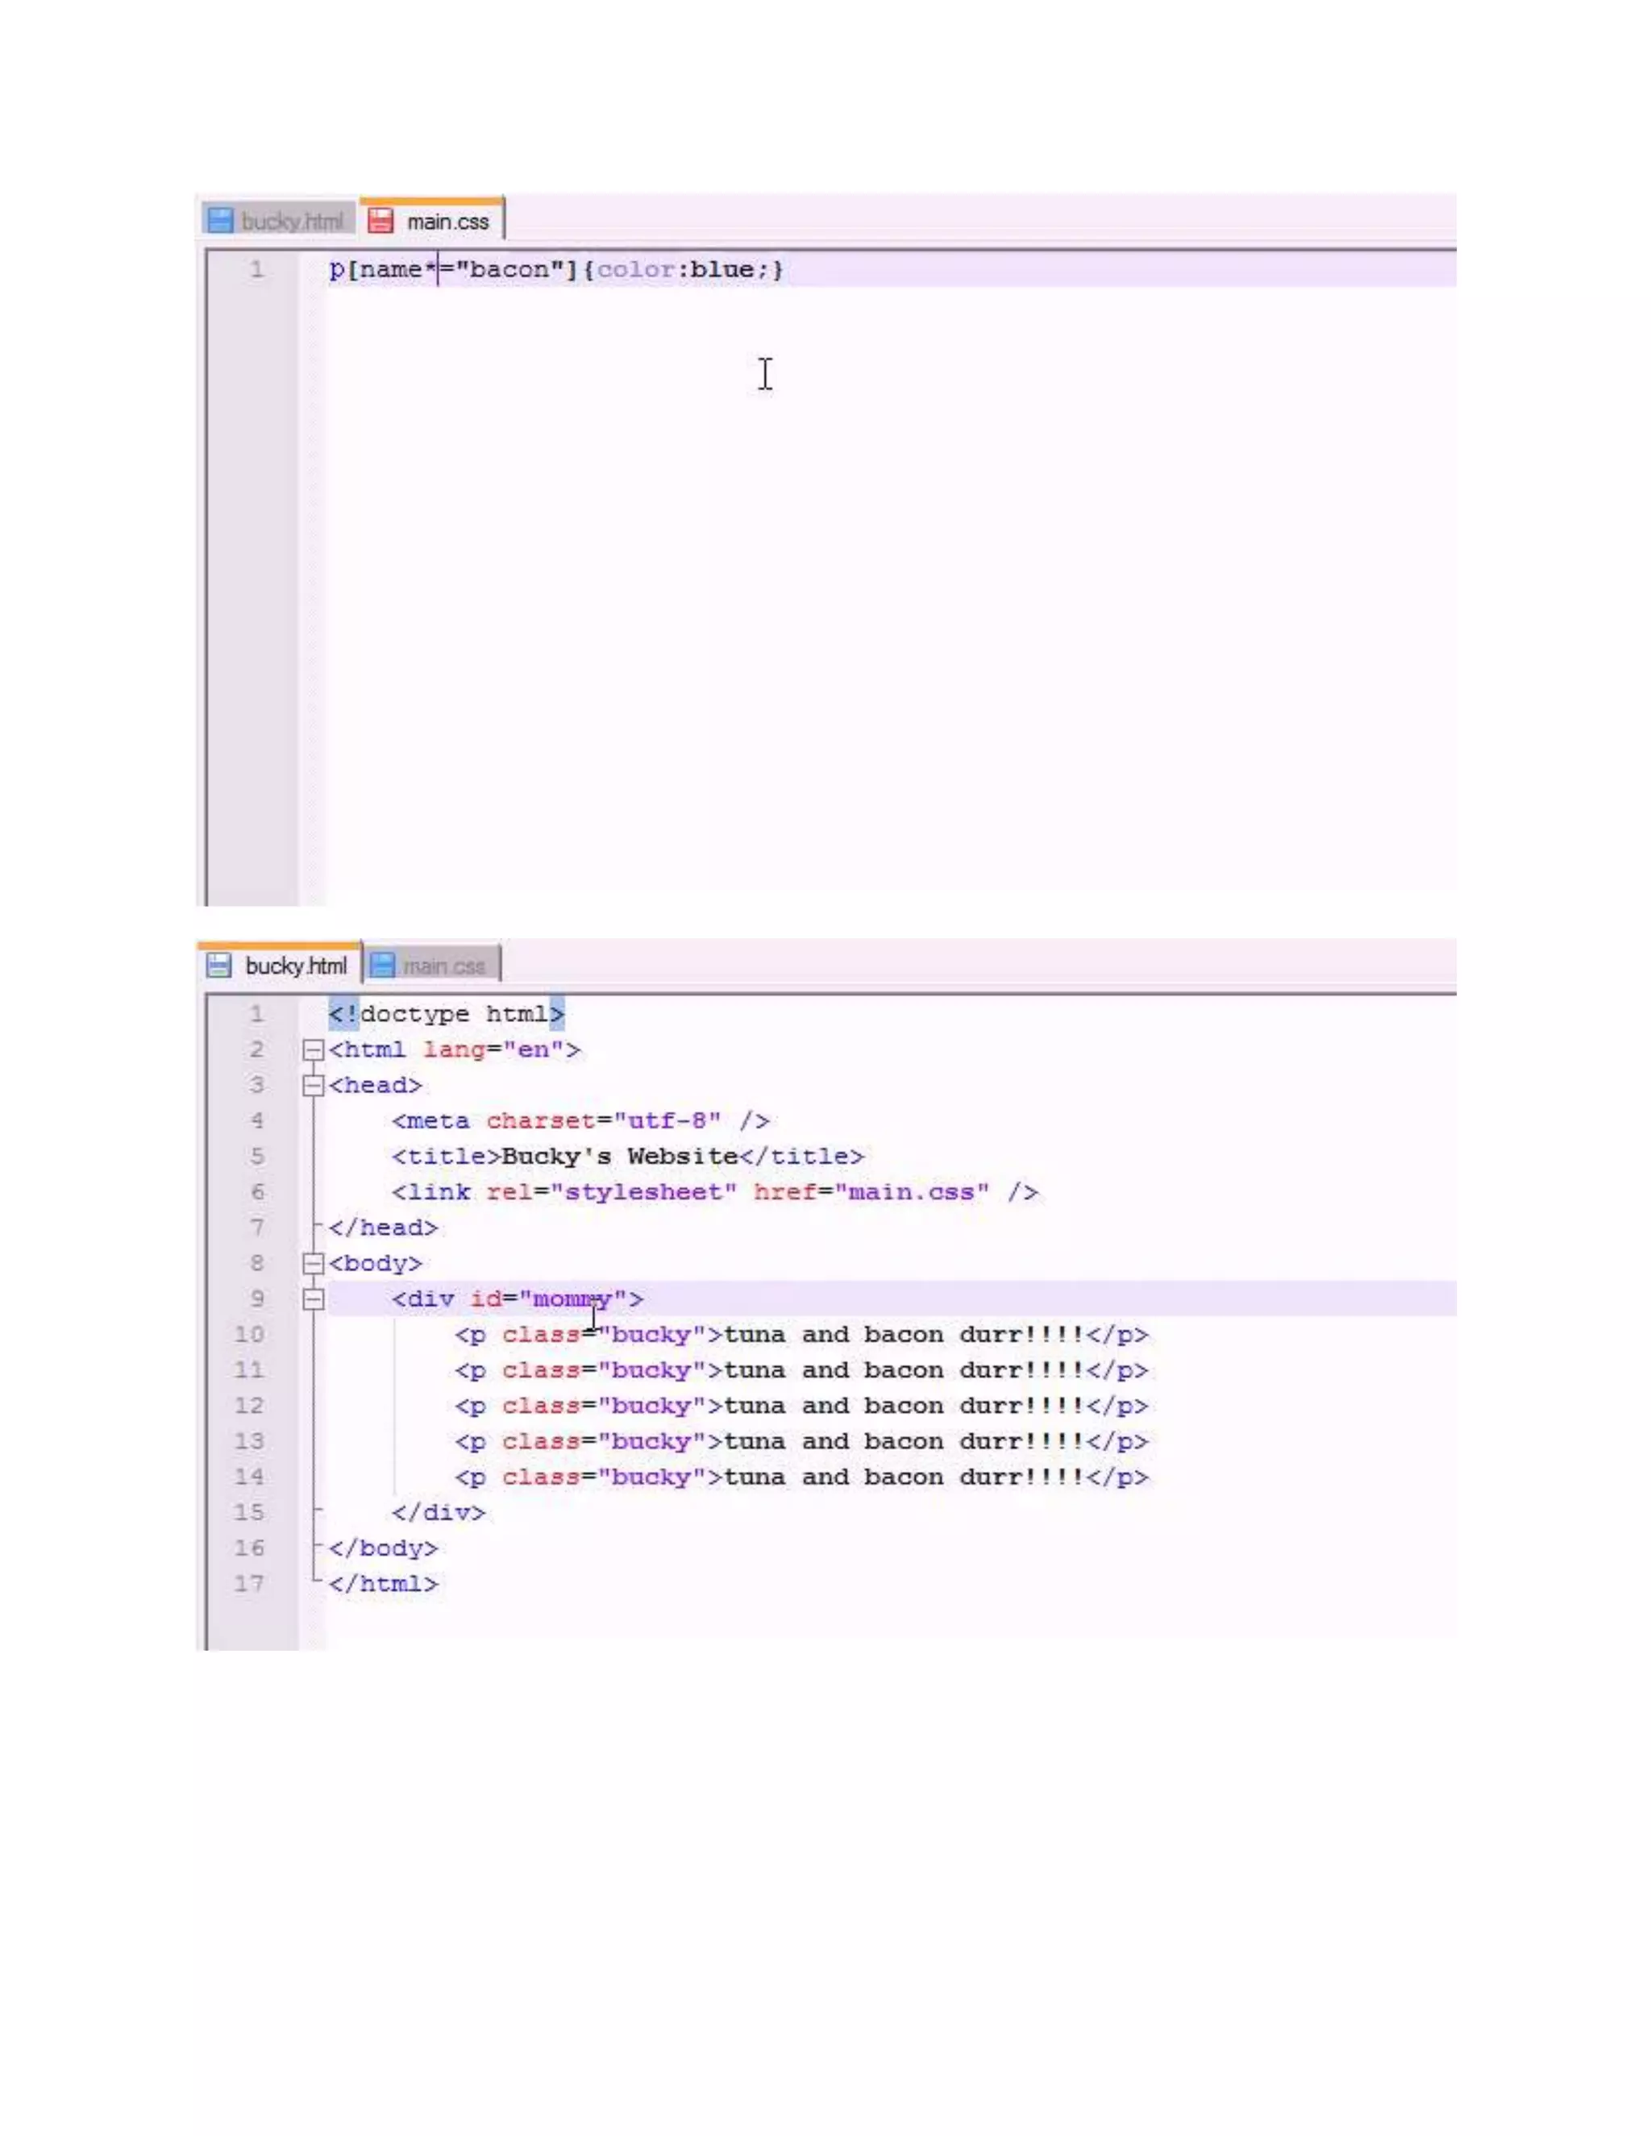Click the closing </head> tag
This screenshot has width=1651, height=2136.
tap(384, 1228)
